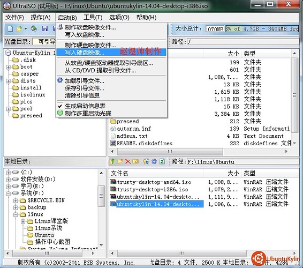Click the UltraISO app icon in title bar
Viewport: 303px width, 268px height.
[7, 5]
